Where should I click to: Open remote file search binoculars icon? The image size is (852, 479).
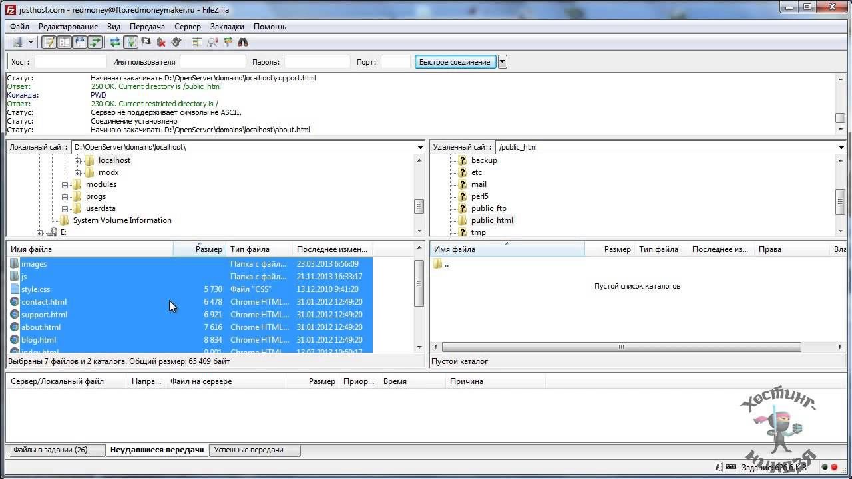click(x=243, y=42)
